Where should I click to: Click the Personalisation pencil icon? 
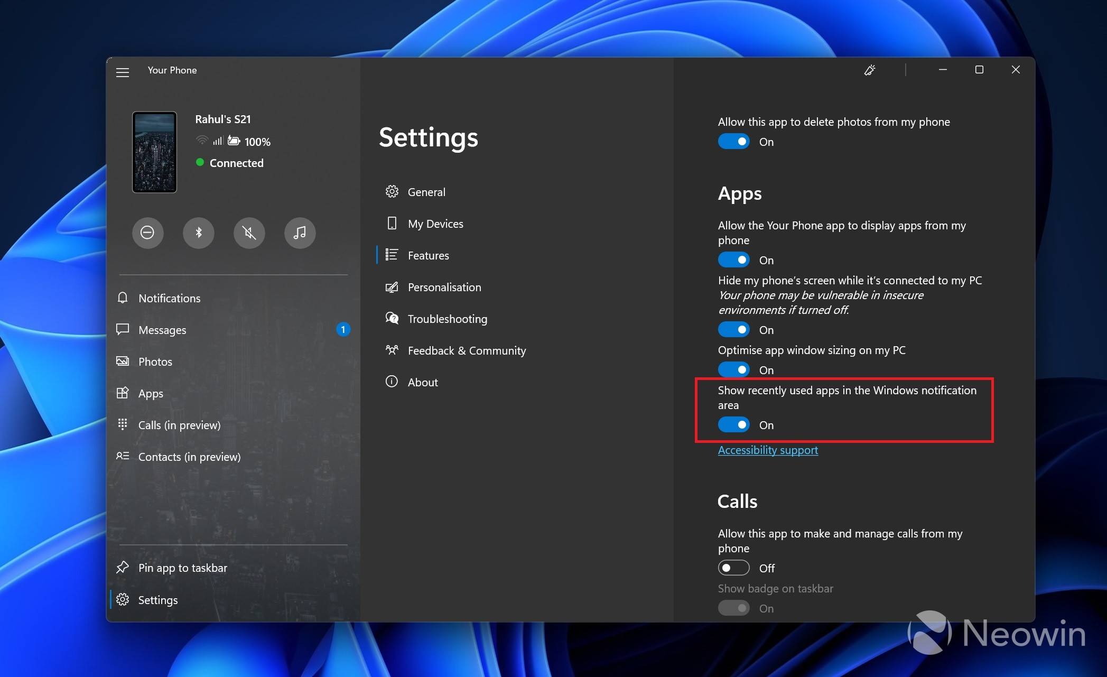pos(392,287)
